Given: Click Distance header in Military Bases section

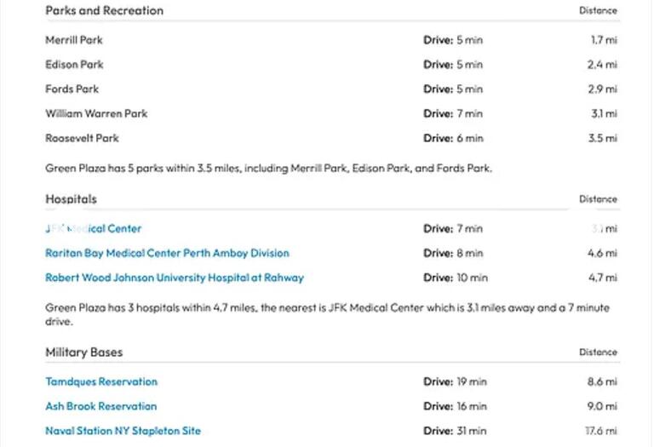Looking at the screenshot, I should point(598,352).
